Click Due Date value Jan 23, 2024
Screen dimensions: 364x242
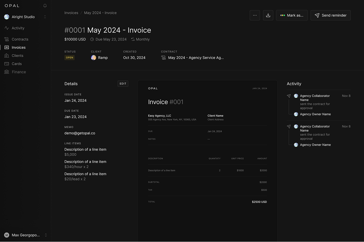pos(75,117)
